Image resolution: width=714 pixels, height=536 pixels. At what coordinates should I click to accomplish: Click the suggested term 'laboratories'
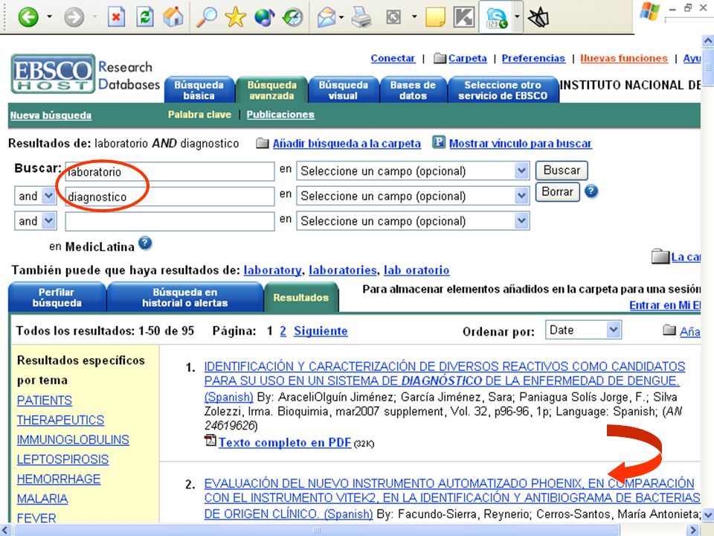(x=342, y=270)
